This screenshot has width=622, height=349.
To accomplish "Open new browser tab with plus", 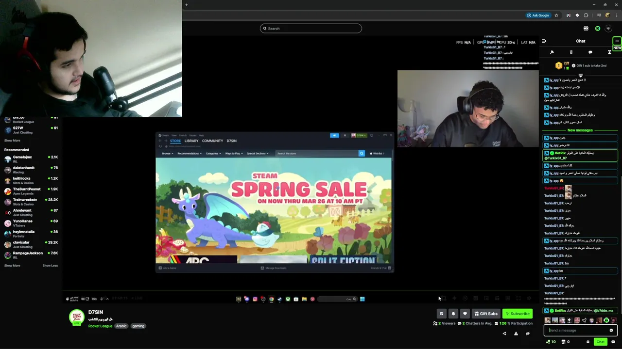I will 186,5.
